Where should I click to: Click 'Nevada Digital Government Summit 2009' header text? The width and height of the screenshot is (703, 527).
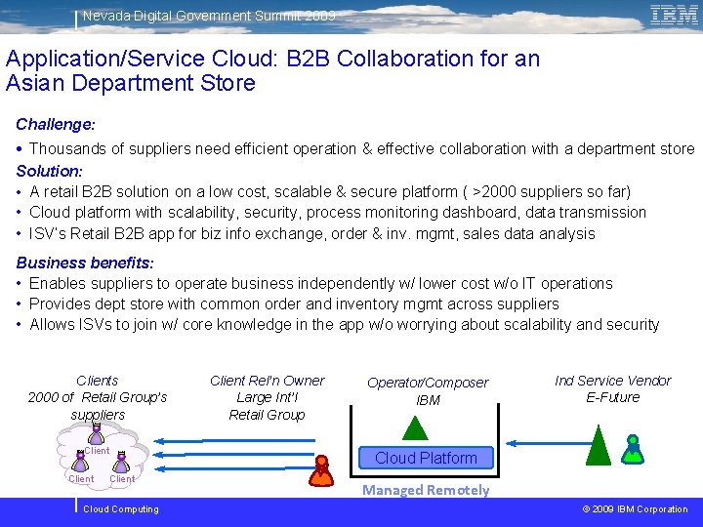coord(209,16)
